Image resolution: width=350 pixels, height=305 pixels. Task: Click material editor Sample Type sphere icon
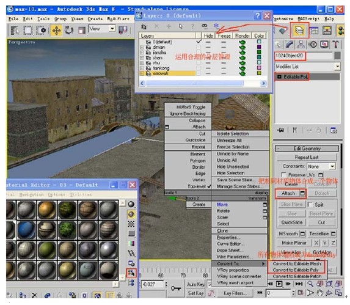pyautogui.click(x=131, y=204)
